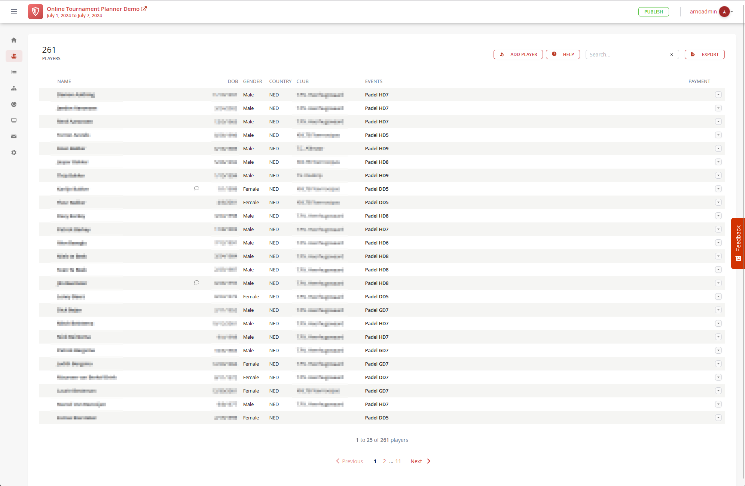Open the hamburger menu icon

[x=14, y=12]
